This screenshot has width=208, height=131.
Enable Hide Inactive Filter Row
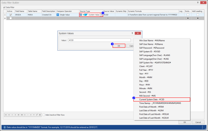click(44, 115)
